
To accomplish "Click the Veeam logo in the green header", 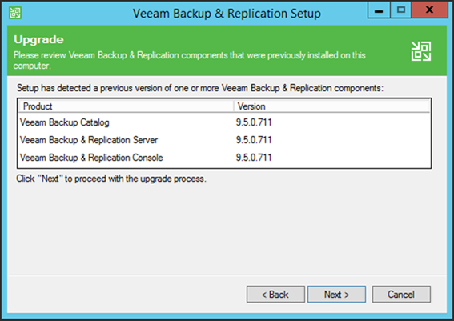I will click(x=421, y=51).
